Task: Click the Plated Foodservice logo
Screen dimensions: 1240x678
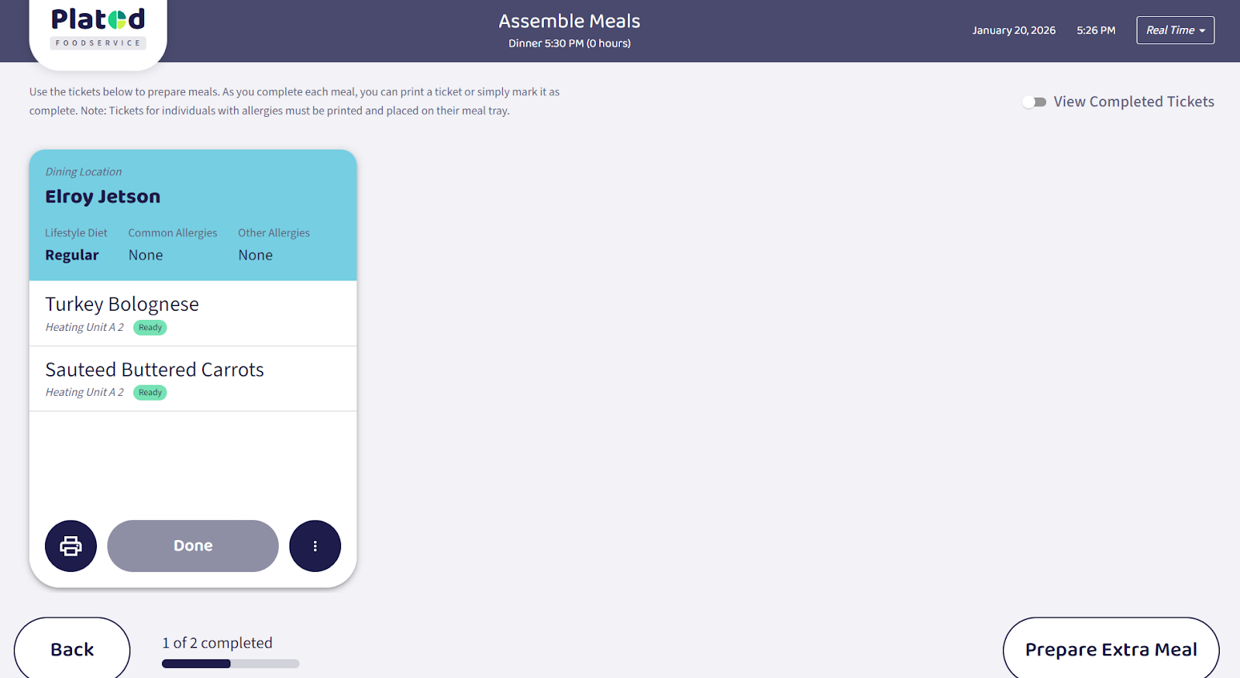Action: 98,28
